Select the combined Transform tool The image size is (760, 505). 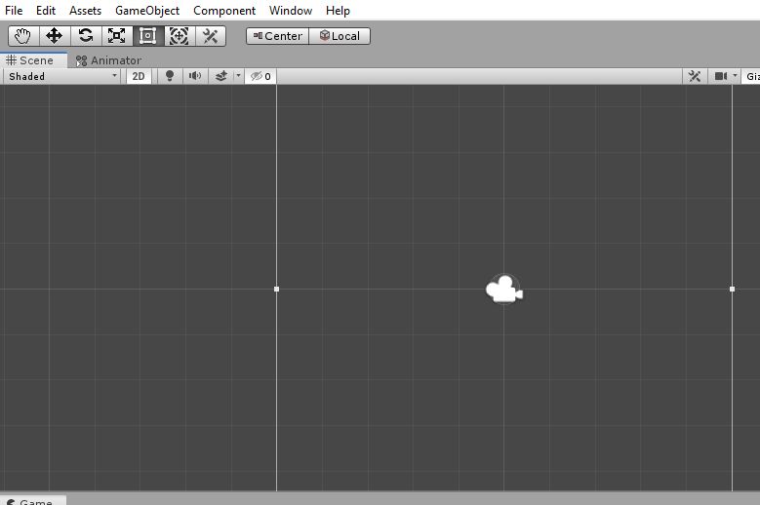coord(180,36)
